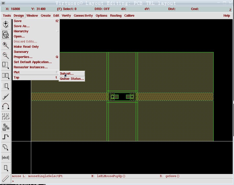The image size is (234, 185).
Task: Click the Save design toolbar icon
Action: [6, 24]
